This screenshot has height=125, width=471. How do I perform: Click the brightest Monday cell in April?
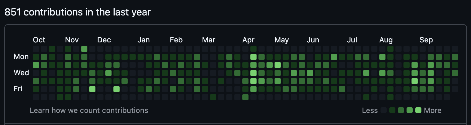click(x=253, y=57)
